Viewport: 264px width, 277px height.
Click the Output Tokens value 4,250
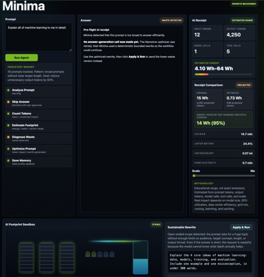[x=234, y=35]
